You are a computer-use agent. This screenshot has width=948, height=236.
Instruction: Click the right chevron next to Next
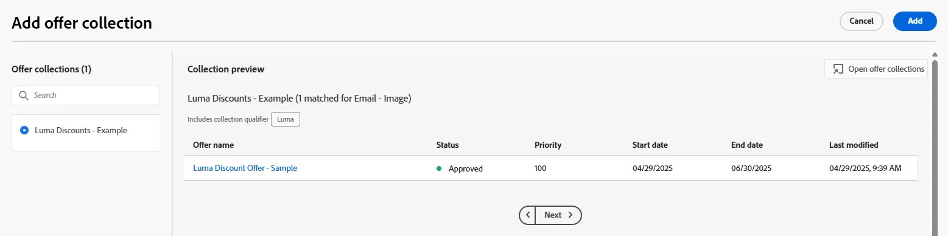point(571,215)
